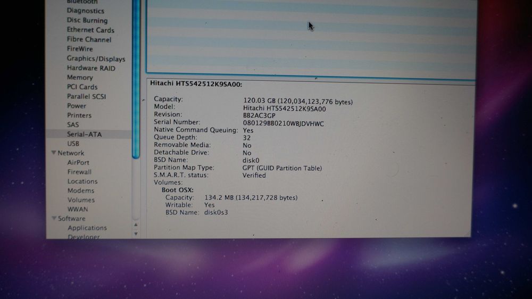
Task: Collapse the Network disclosure triangle
Action: tap(54, 153)
